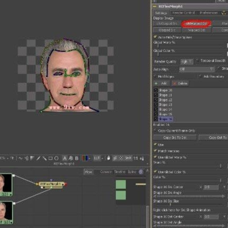Image resolution: width=228 pixels, height=228 pixels.
Task: Toggle Use Global Warp % checkbox
Action: tap(156, 157)
